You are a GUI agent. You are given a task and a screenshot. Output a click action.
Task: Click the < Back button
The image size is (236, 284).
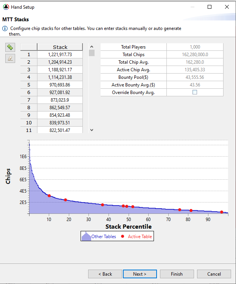(105, 274)
